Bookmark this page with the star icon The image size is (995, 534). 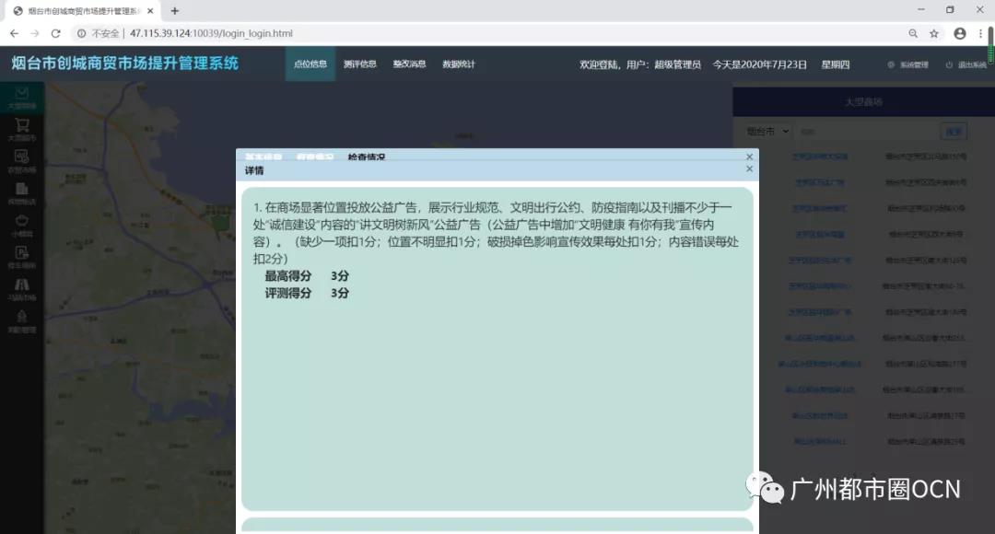pos(934,33)
